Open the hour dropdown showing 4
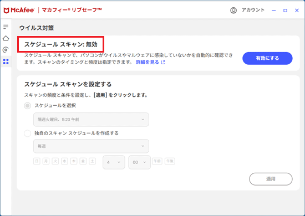305x216 pixels. [114, 162]
